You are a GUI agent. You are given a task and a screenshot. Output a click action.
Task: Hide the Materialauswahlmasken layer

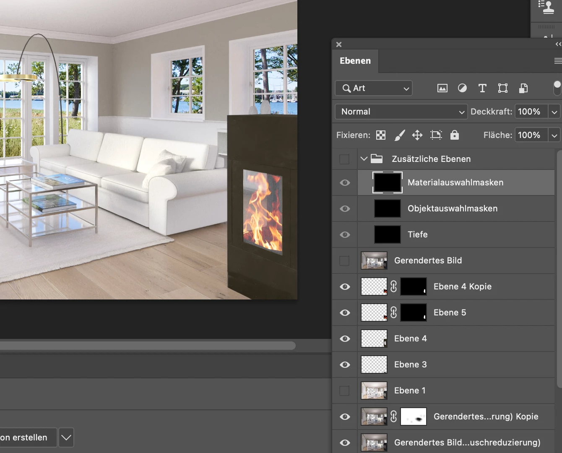tap(345, 182)
